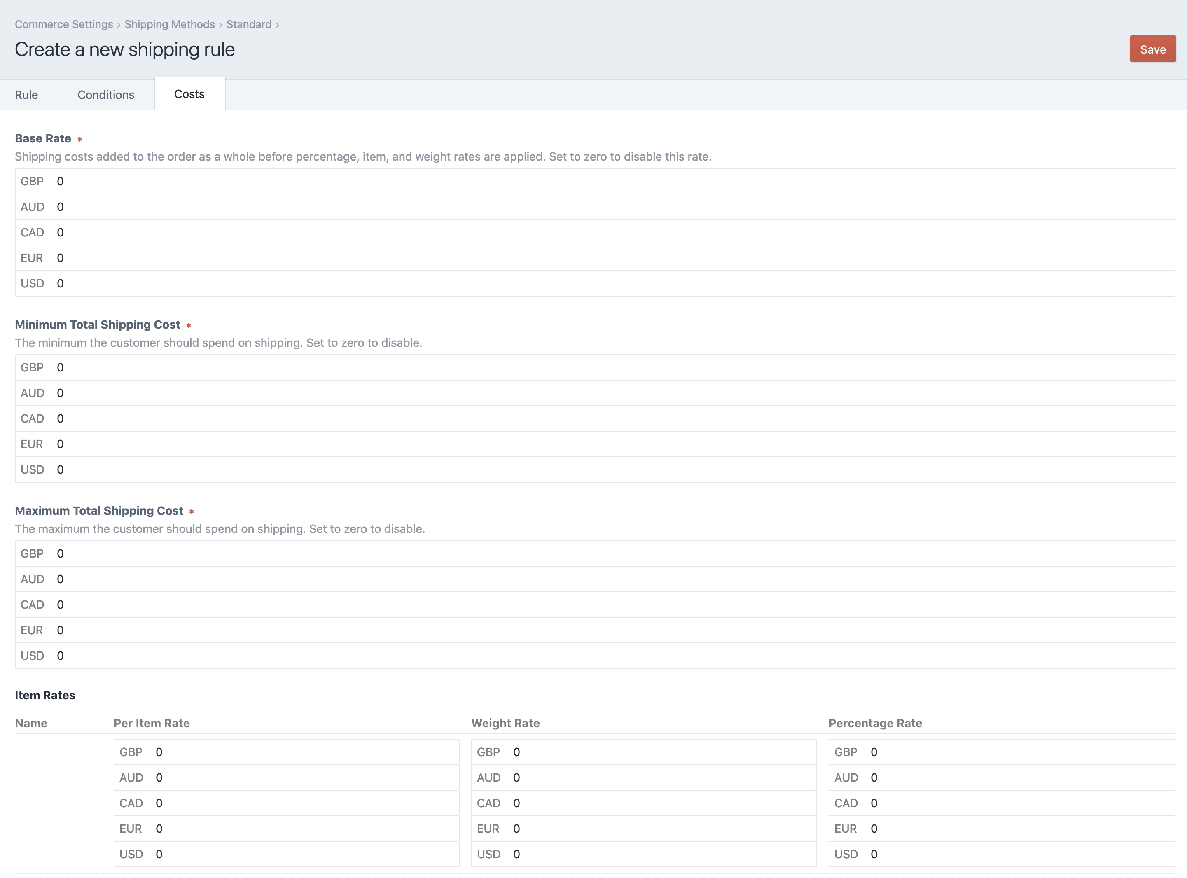Open the Conditions tab

(106, 95)
